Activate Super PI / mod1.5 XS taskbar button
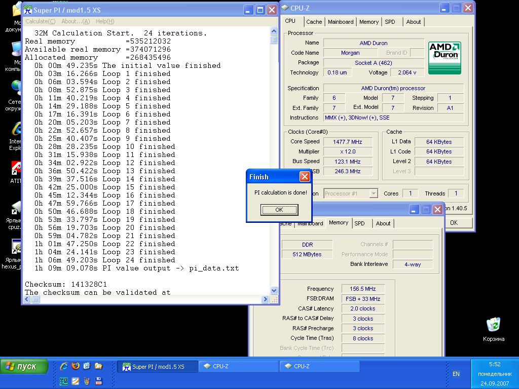Viewport: 519px width, 389px height. pyautogui.click(x=158, y=367)
